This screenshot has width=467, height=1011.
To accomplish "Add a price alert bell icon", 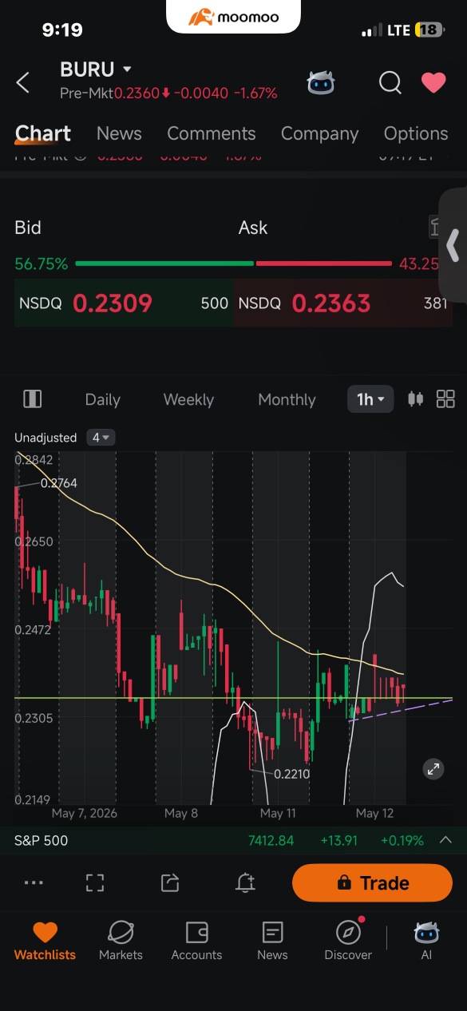I will [x=245, y=882].
